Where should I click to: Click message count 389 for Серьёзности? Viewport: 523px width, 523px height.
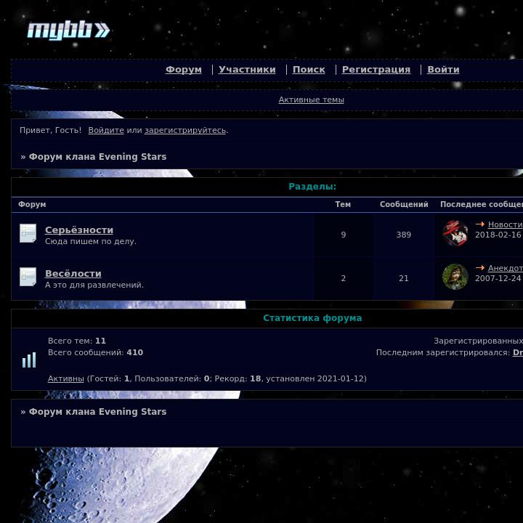tap(404, 235)
